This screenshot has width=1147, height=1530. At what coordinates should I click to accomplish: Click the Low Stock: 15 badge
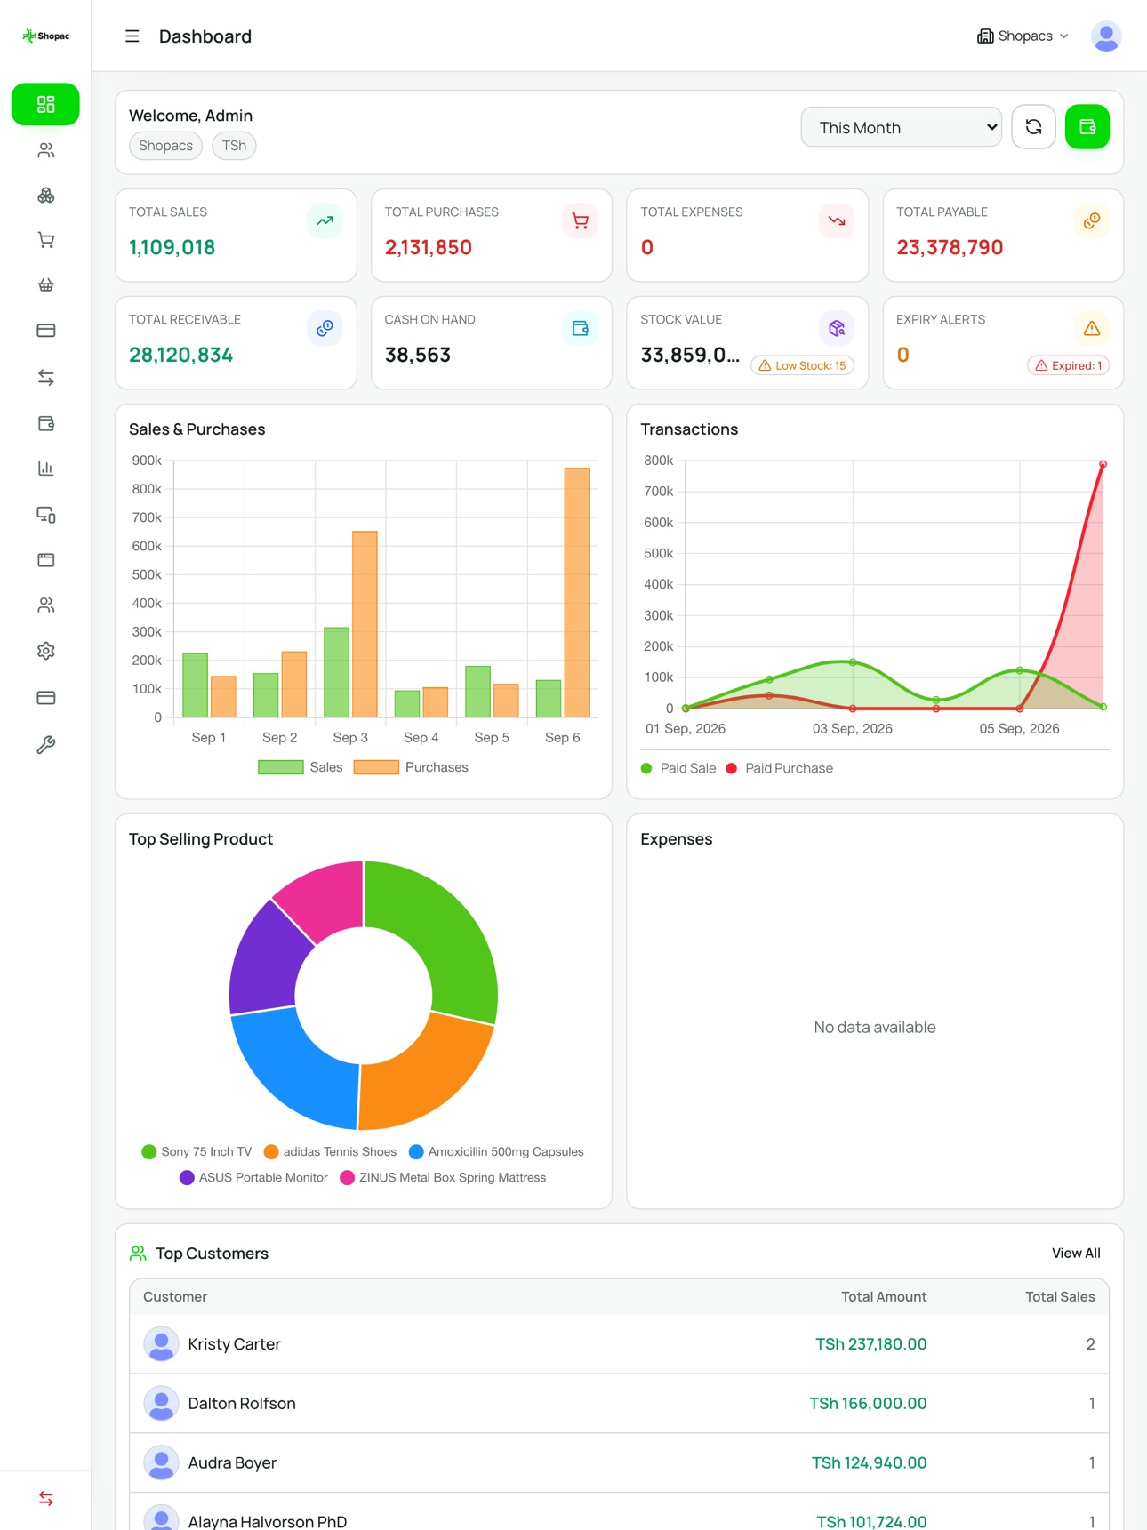coord(802,365)
